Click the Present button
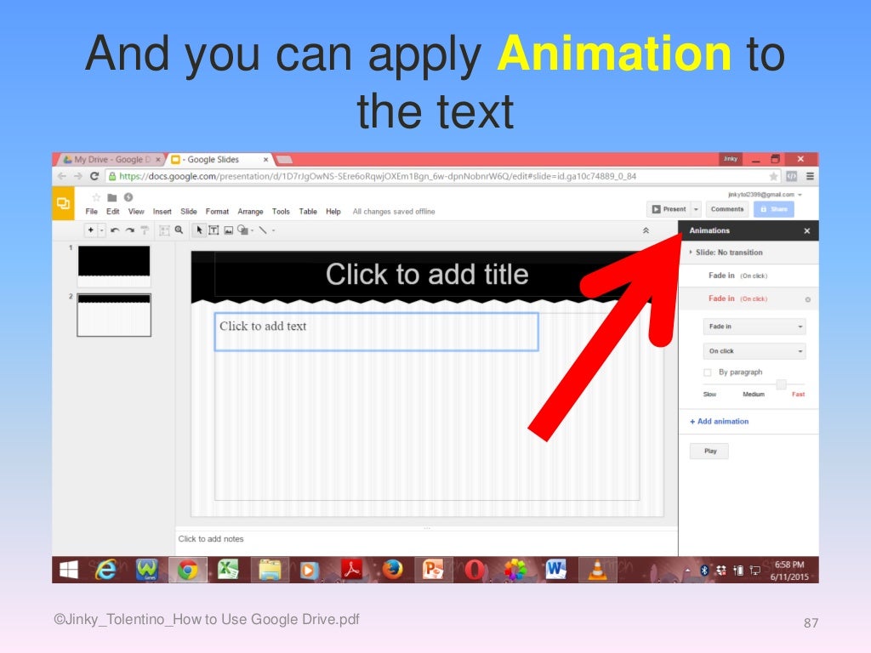The image size is (871, 653). 669,209
